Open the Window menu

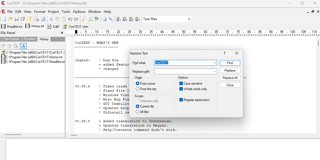[94, 12]
